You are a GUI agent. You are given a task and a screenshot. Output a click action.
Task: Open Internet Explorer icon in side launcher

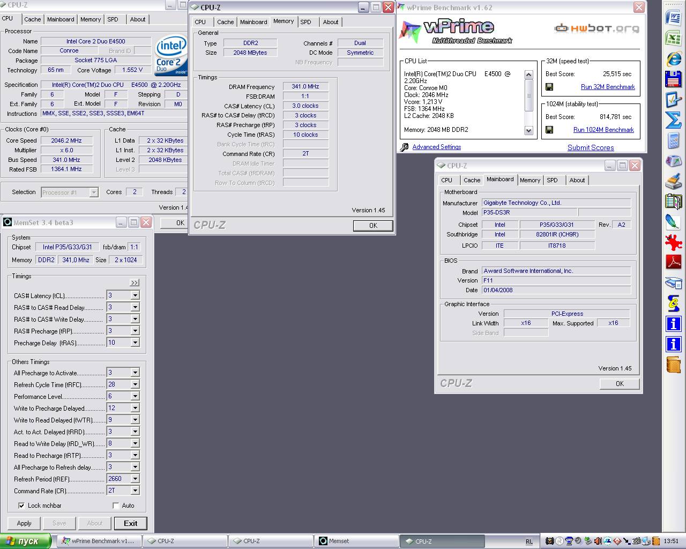(673, 58)
